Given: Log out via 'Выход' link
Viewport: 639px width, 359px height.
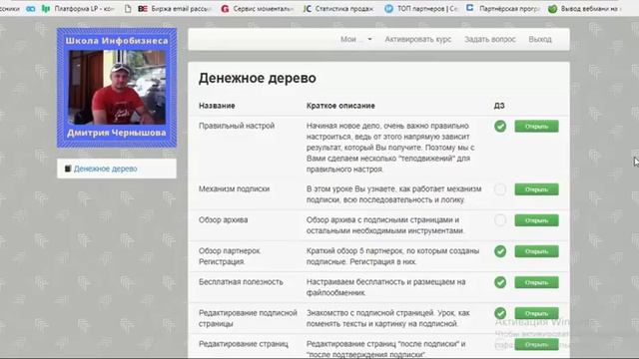Looking at the screenshot, I should [x=540, y=40].
